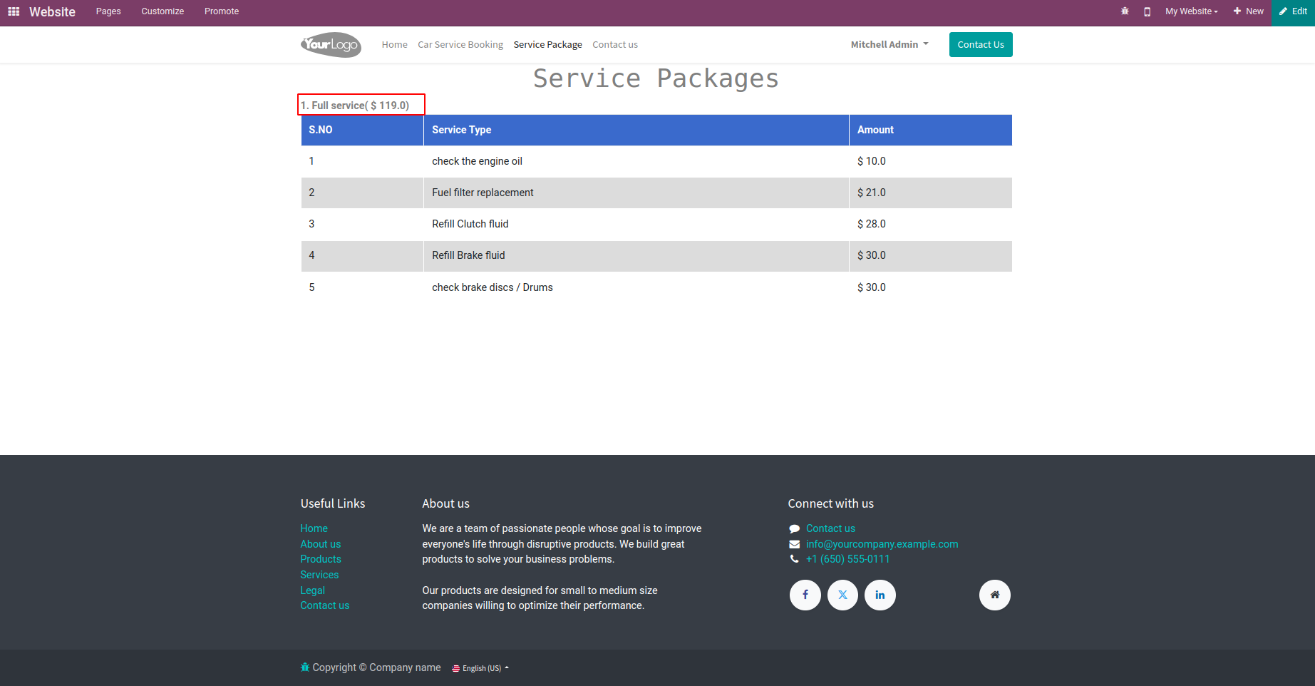The width and height of the screenshot is (1315, 686).
Task: Click 'Refill Brake fluid' row text
Action: pyautogui.click(x=468, y=255)
